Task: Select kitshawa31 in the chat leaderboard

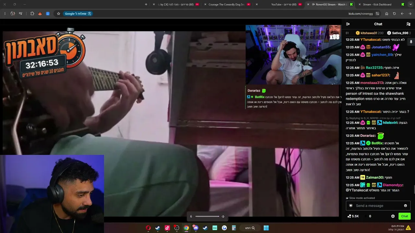Action: click(369, 33)
